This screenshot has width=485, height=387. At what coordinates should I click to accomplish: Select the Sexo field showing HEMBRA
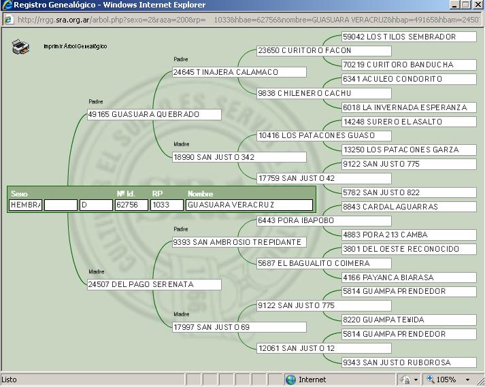(25, 205)
